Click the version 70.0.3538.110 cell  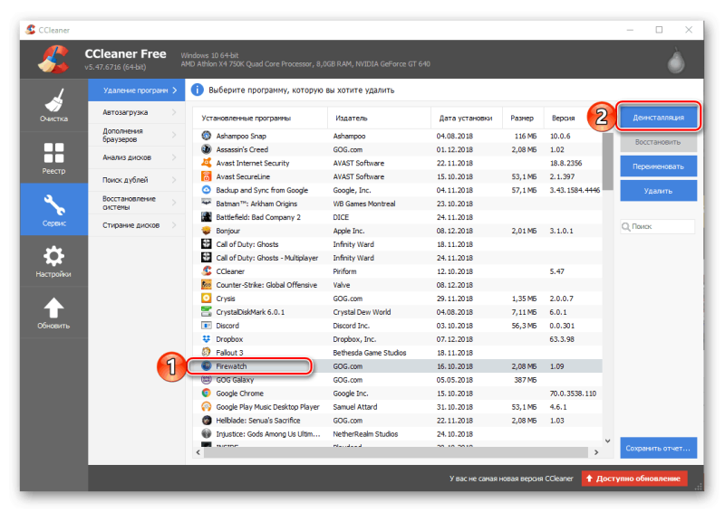[573, 393]
